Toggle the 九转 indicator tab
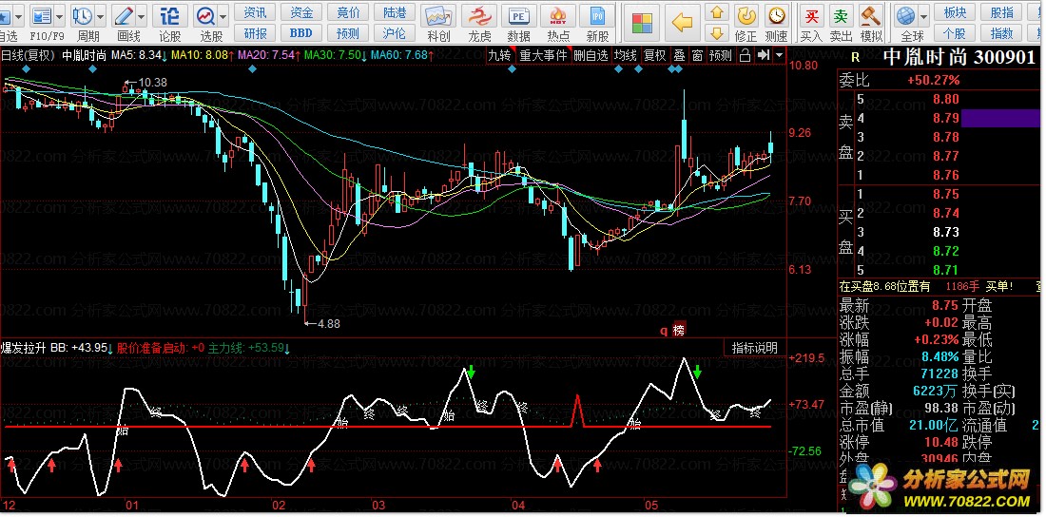This screenshot has height=517, width=1046. pyautogui.click(x=499, y=55)
